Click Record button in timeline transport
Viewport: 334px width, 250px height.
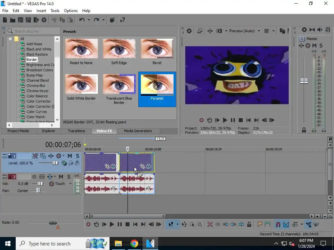tap(88, 224)
